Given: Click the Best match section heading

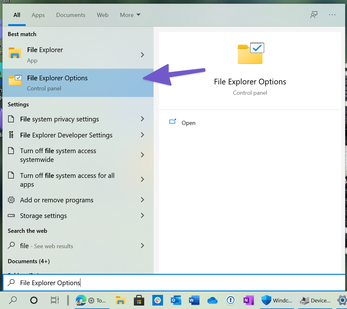Looking at the screenshot, I should [x=22, y=34].
